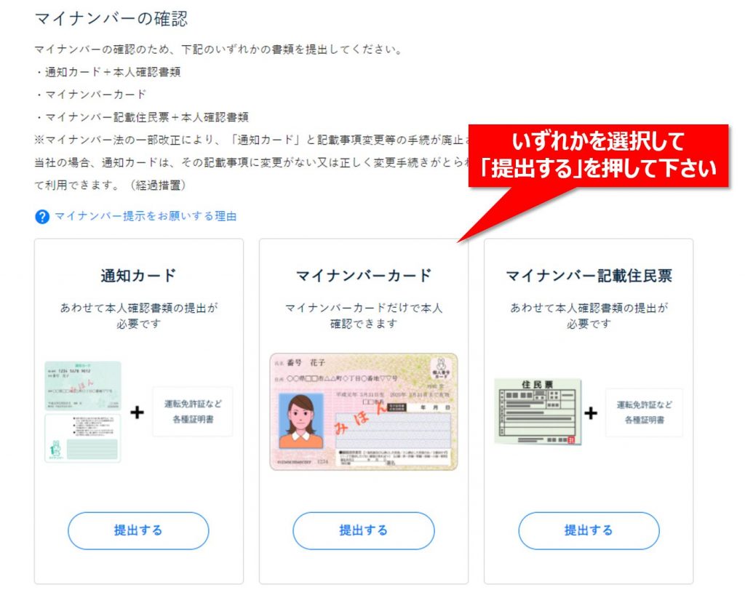Click the マイナンバーカード card heading
Image resolution: width=745 pixels, height=598 pixels.
pyautogui.click(x=364, y=276)
